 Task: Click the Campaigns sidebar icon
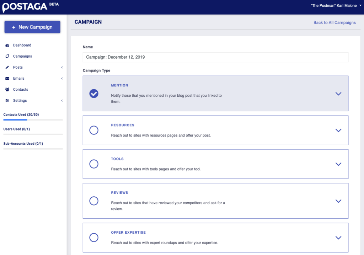7,56
